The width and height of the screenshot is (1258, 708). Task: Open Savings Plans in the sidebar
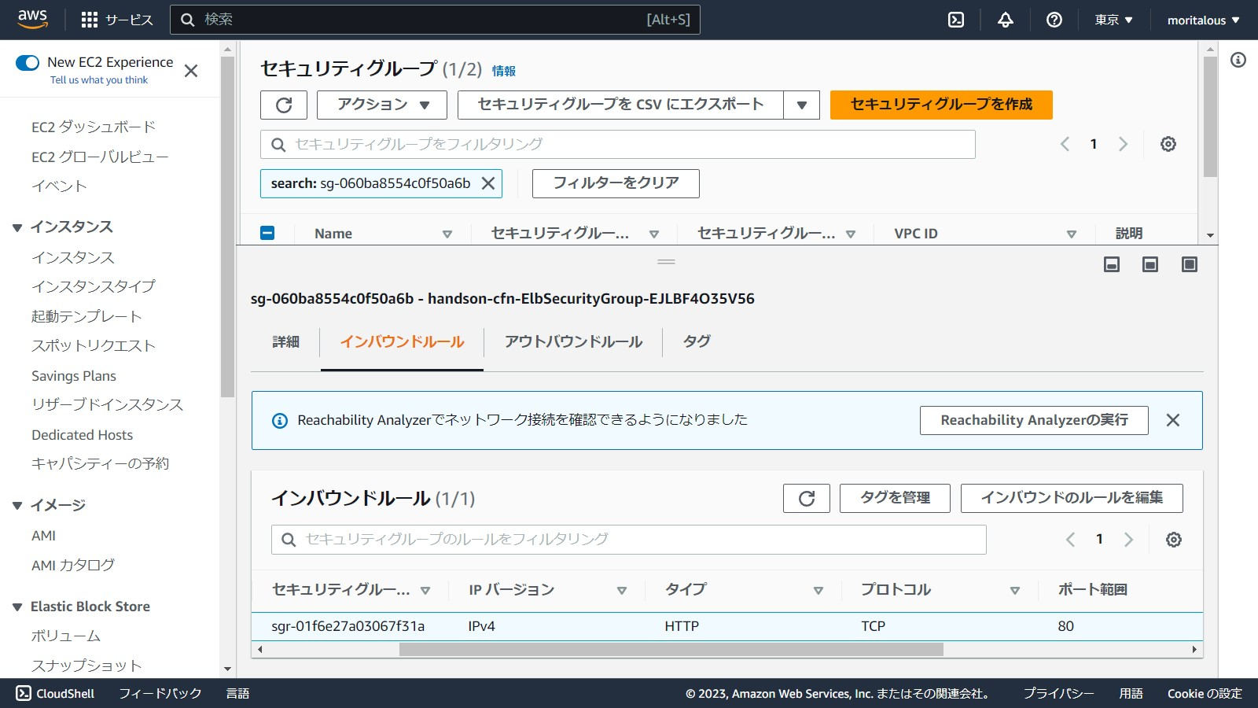coord(74,376)
